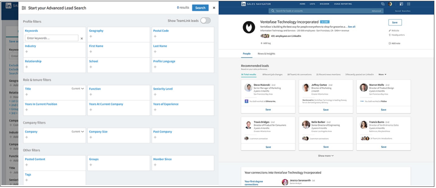Image resolution: width=436 pixels, height=188 pixels.
Task: Open Jessica Saranaerth's profile photo
Action: [x=285, y=182]
